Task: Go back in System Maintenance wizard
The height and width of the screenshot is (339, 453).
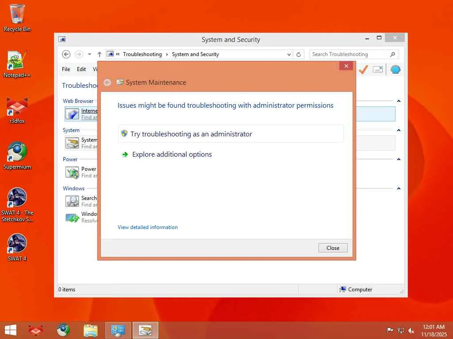Action: click(107, 83)
